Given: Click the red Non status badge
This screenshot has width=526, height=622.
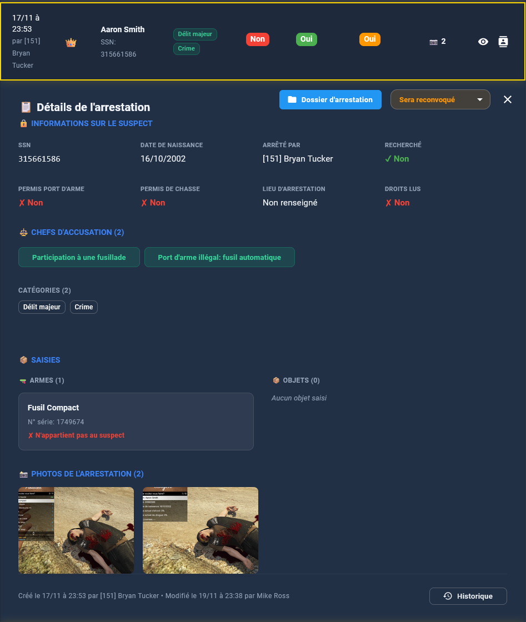Looking at the screenshot, I should [x=257, y=39].
